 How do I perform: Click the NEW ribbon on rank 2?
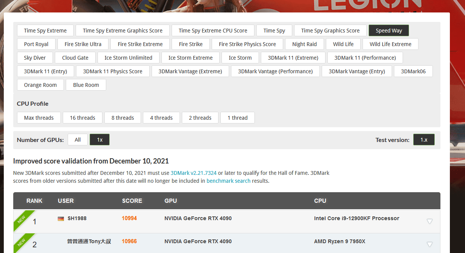[22, 243]
